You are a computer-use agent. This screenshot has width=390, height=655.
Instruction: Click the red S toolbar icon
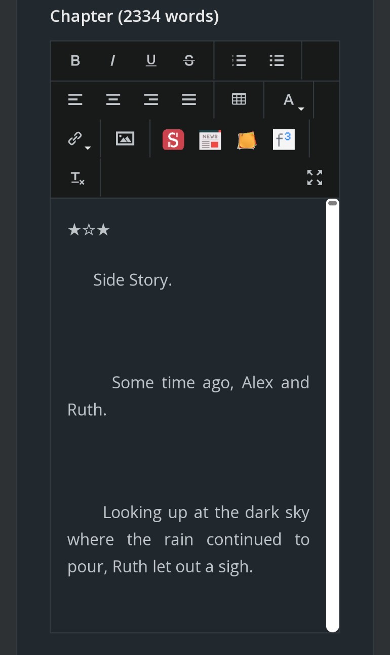(173, 139)
